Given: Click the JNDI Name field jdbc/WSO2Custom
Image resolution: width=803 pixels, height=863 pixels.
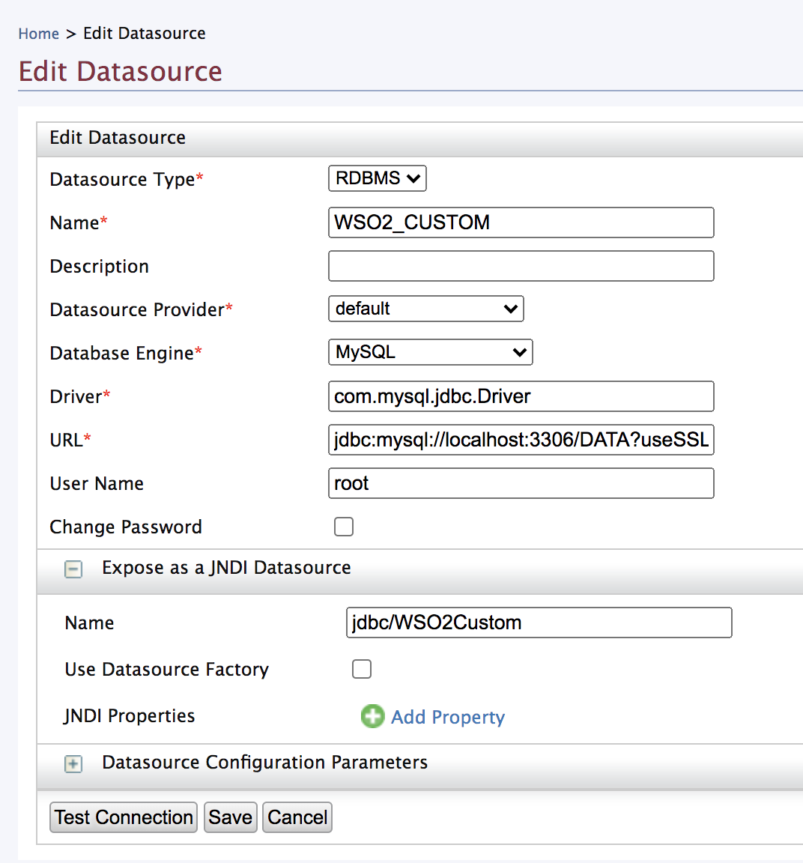Looking at the screenshot, I should click(539, 623).
